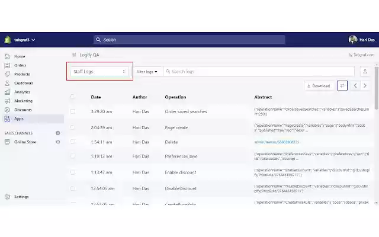379x237 pixels.
Task: Click the Discounts percent icon
Action: 7,110
